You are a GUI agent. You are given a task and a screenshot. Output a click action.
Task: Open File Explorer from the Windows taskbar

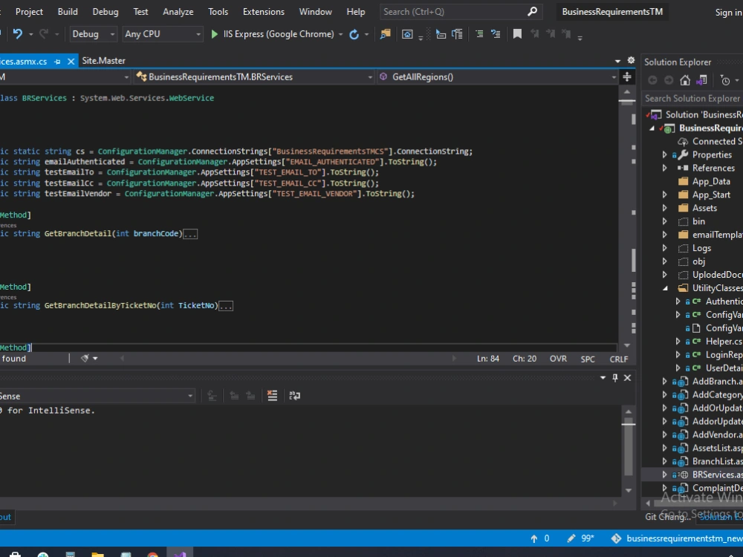(97, 554)
